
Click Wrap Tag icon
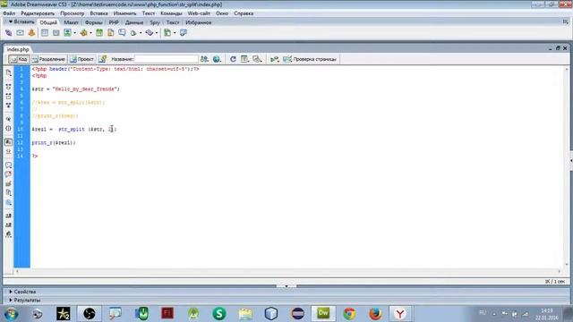tap(8, 183)
